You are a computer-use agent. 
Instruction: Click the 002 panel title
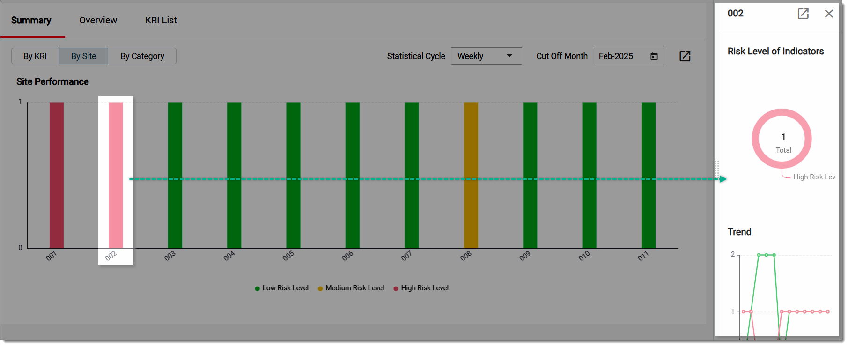coord(735,14)
